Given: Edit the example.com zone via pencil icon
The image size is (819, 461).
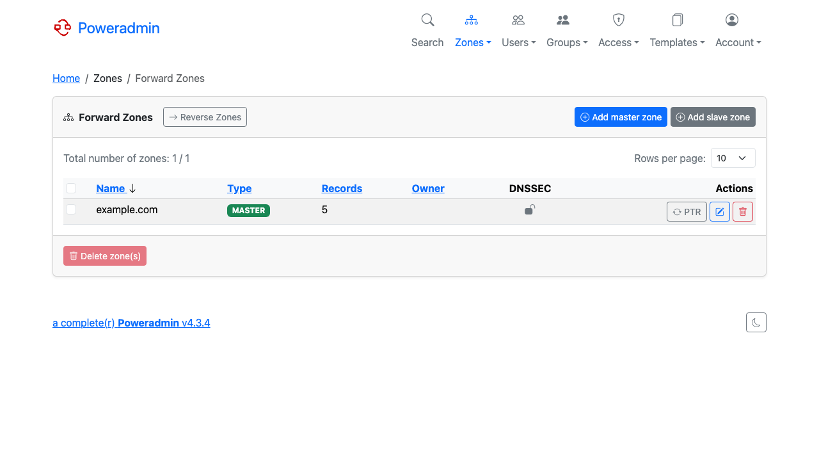Looking at the screenshot, I should point(720,212).
